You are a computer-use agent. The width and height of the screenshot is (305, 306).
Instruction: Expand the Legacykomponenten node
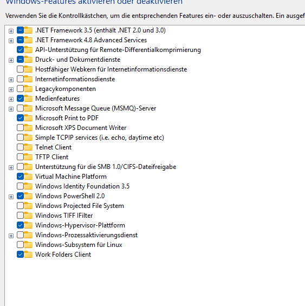(11, 89)
